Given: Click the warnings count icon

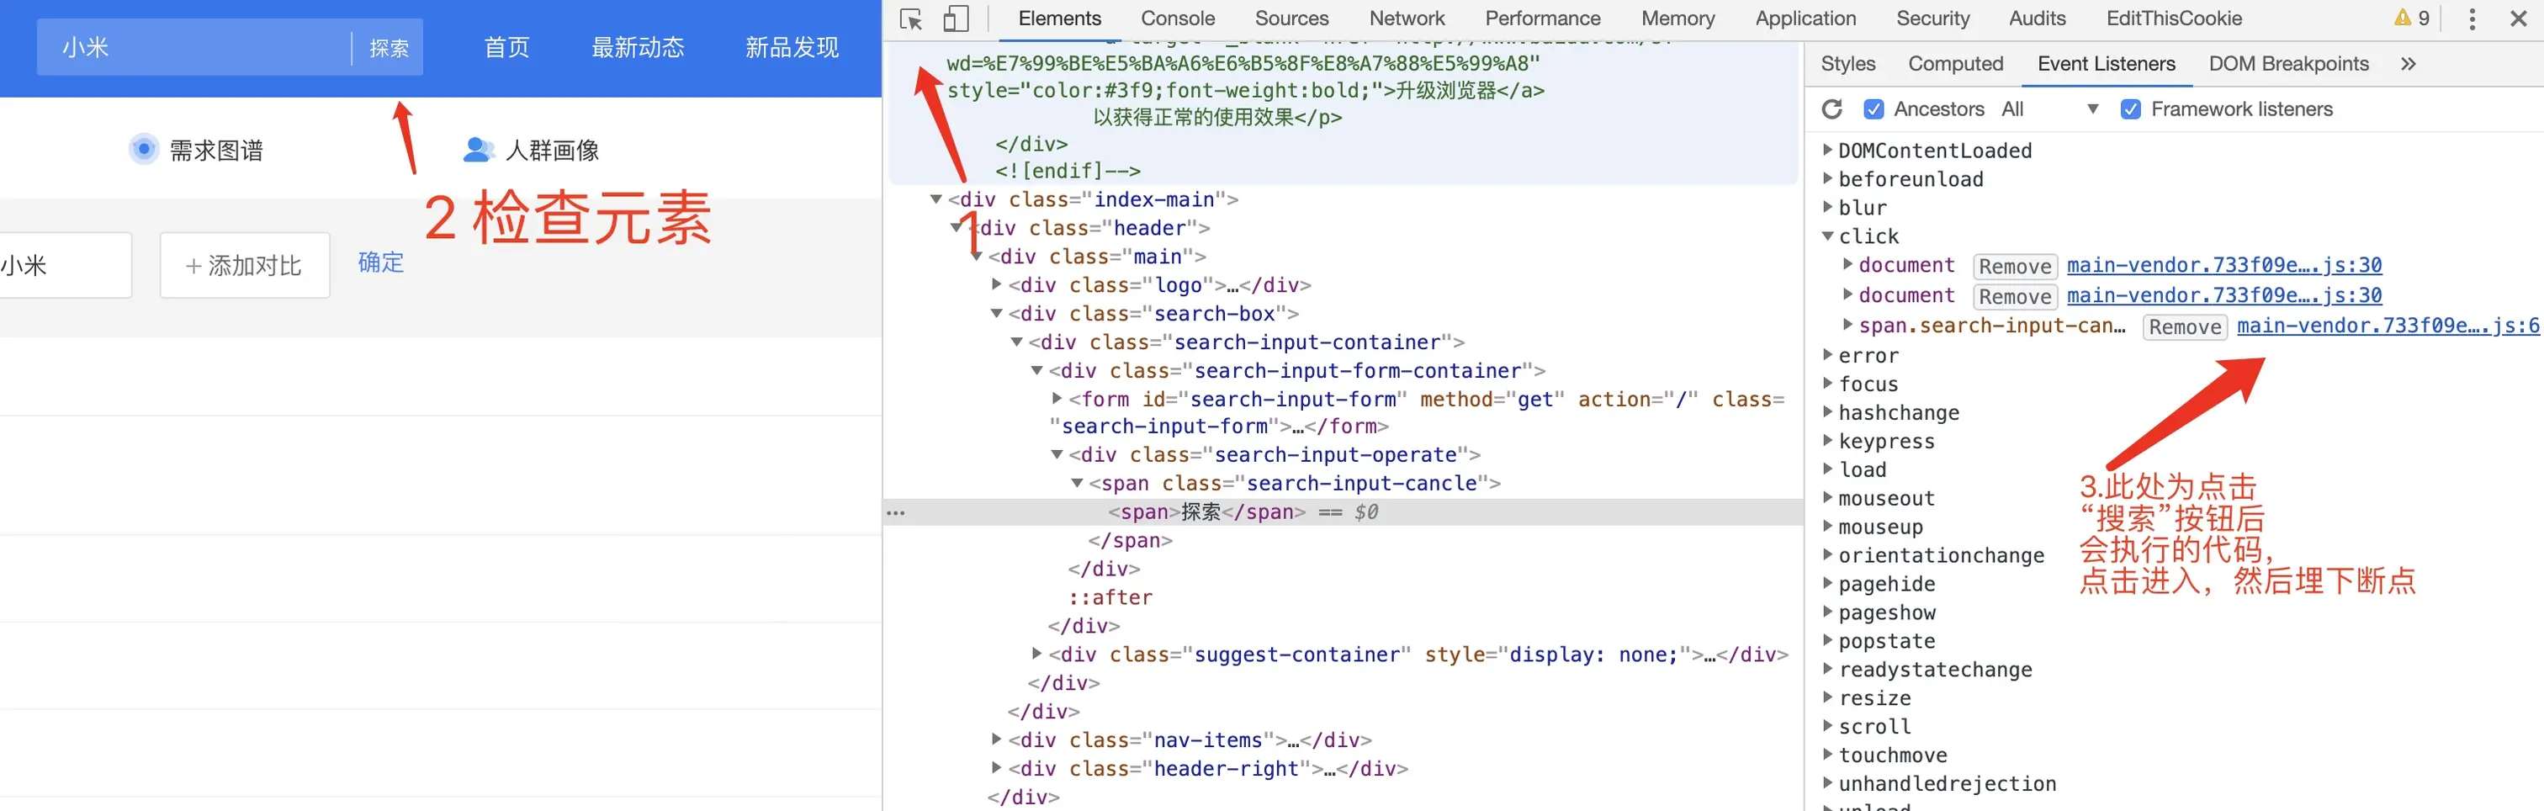Looking at the screenshot, I should pyautogui.click(x=2411, y=18).
